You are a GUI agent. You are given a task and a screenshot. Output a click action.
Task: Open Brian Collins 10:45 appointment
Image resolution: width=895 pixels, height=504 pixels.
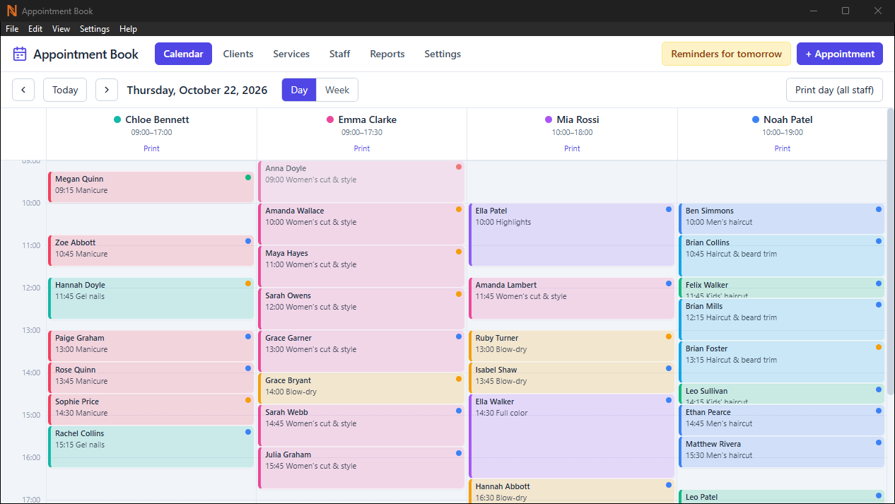click(x=782, y=255)
